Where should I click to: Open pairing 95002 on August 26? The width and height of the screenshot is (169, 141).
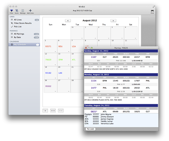[48, 86]
